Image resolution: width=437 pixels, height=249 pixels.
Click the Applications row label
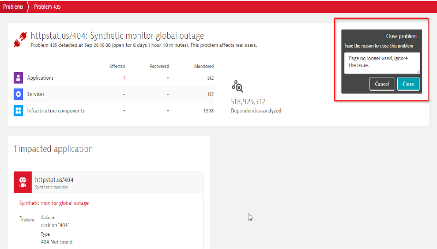(x=40, y=78)
